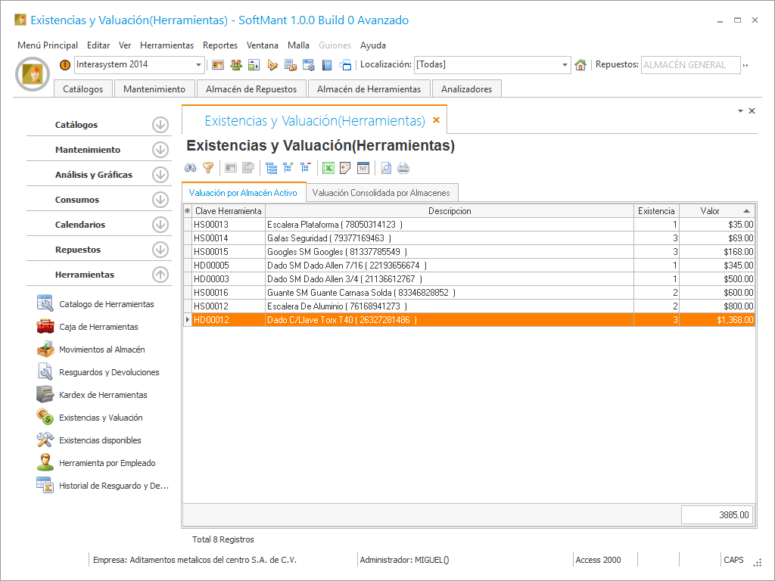Sort by the Valor column header

[710, 211]
